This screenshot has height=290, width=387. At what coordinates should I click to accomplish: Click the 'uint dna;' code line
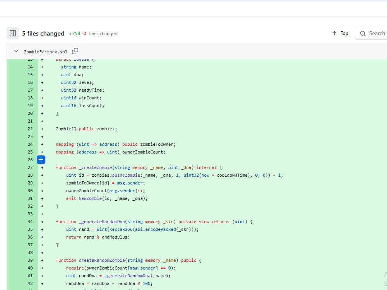pyautogui.click(x=72, y=75)
